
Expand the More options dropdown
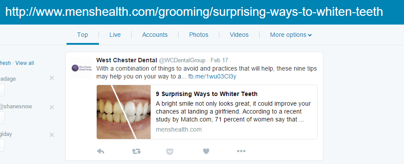click(291, 35)
